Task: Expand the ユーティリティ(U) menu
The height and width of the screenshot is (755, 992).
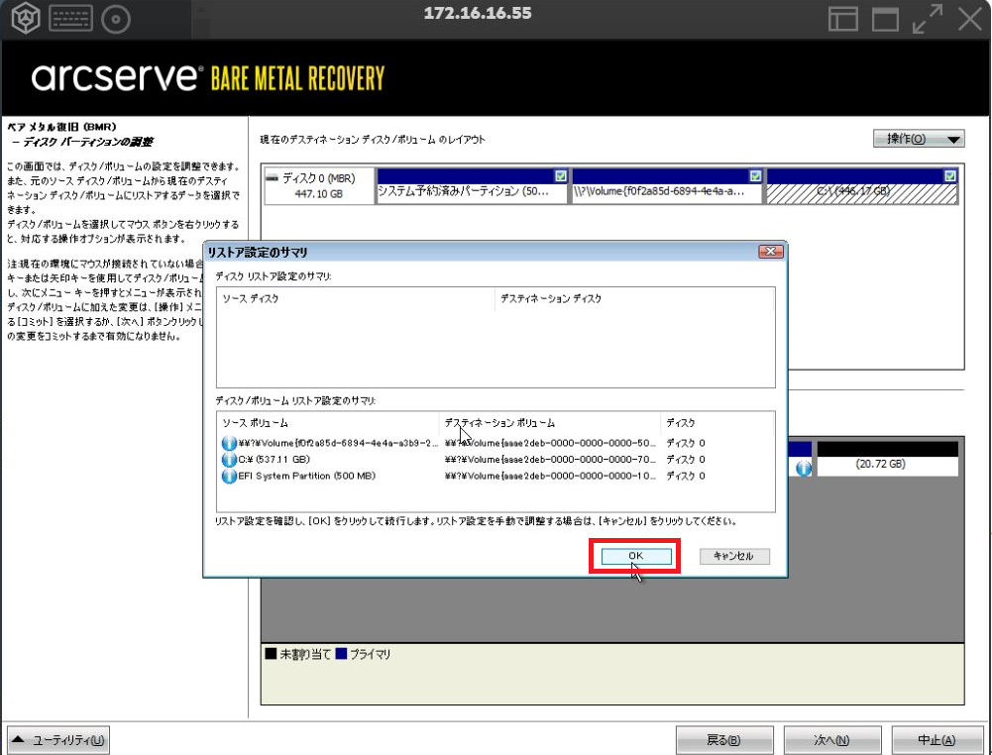Action: [x=58, y=739]
